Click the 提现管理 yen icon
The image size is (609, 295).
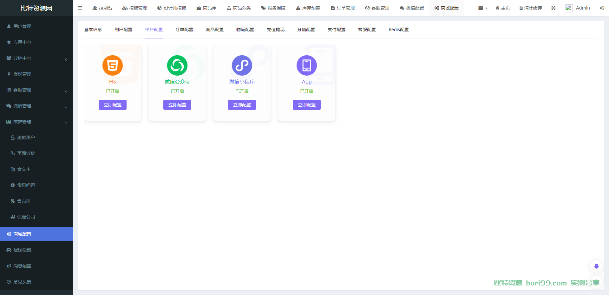tap(9, 74)
